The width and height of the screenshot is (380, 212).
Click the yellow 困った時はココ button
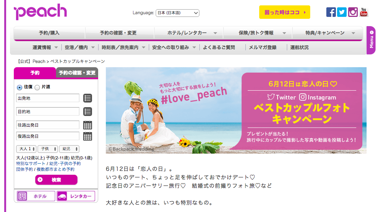coord(285,12)
